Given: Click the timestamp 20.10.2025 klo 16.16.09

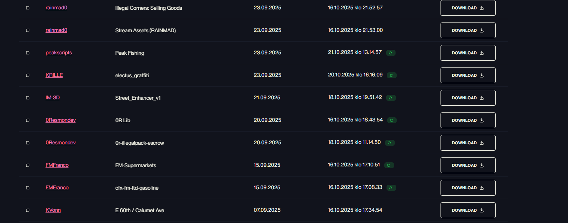Looking at the screenshot, I should coord(355,75).
